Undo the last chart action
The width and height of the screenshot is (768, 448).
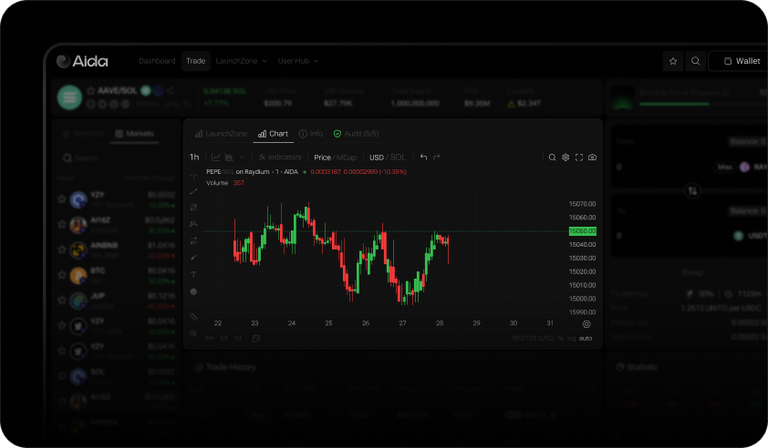(423, 158)
